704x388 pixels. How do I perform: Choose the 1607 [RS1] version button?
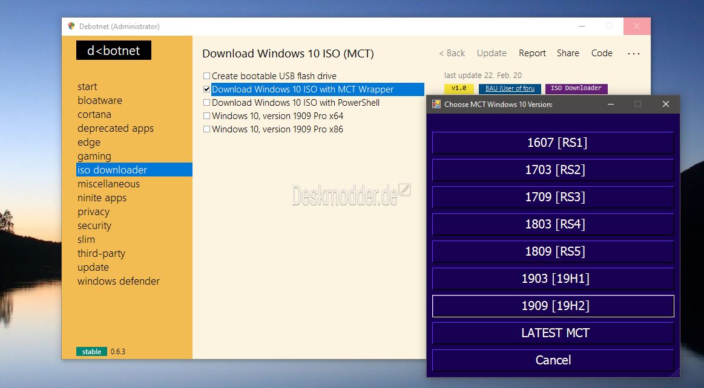click(553, 143)
